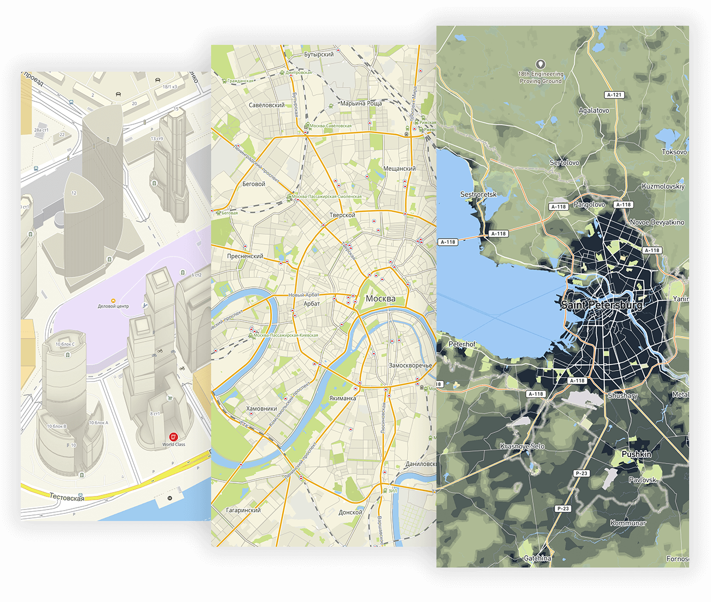
Task: Click the Тверской district label
Action: click(x=342, y=215)
